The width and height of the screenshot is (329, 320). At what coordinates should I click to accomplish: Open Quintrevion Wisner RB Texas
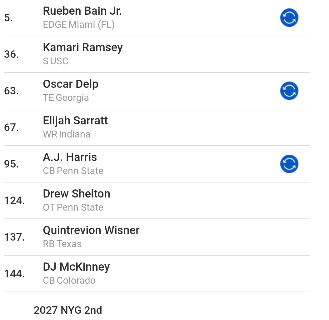(91, 230)
